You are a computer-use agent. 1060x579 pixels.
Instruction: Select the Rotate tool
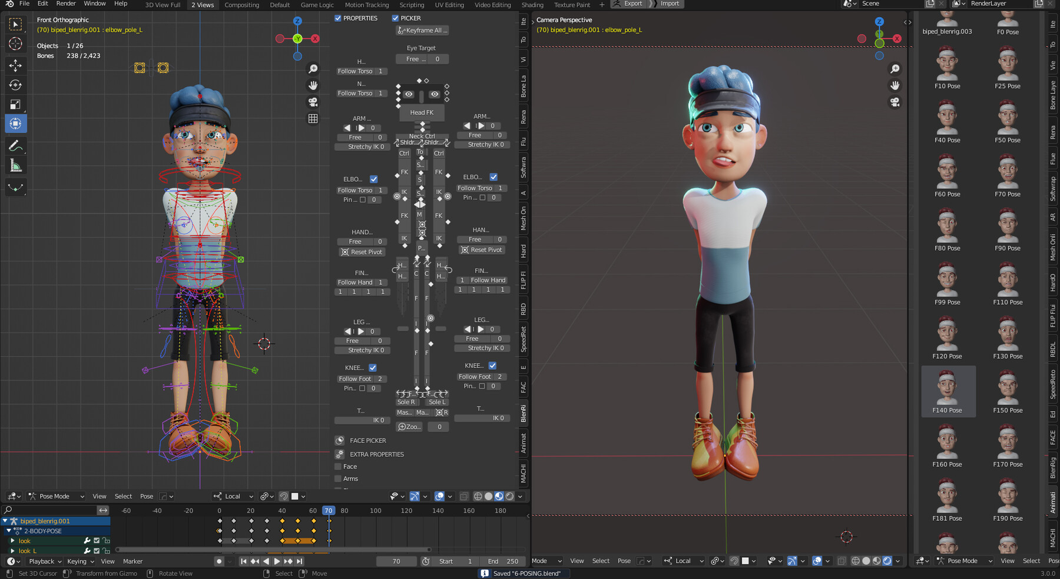[x=15, y=85]
